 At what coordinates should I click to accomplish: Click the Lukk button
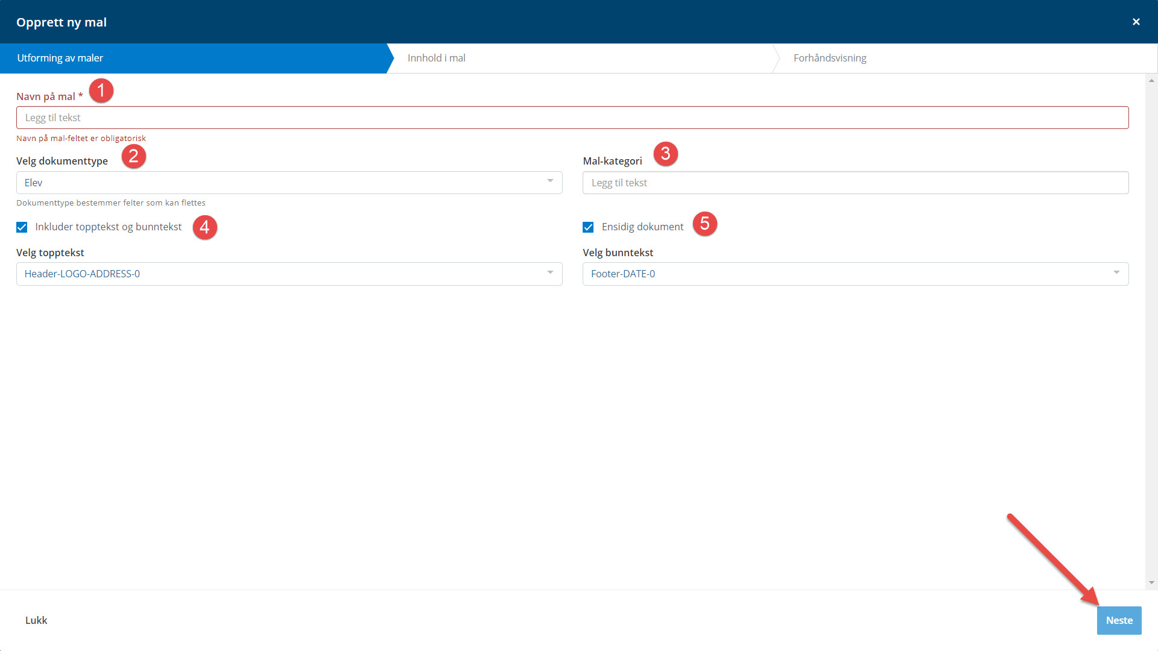click(36, 620)
